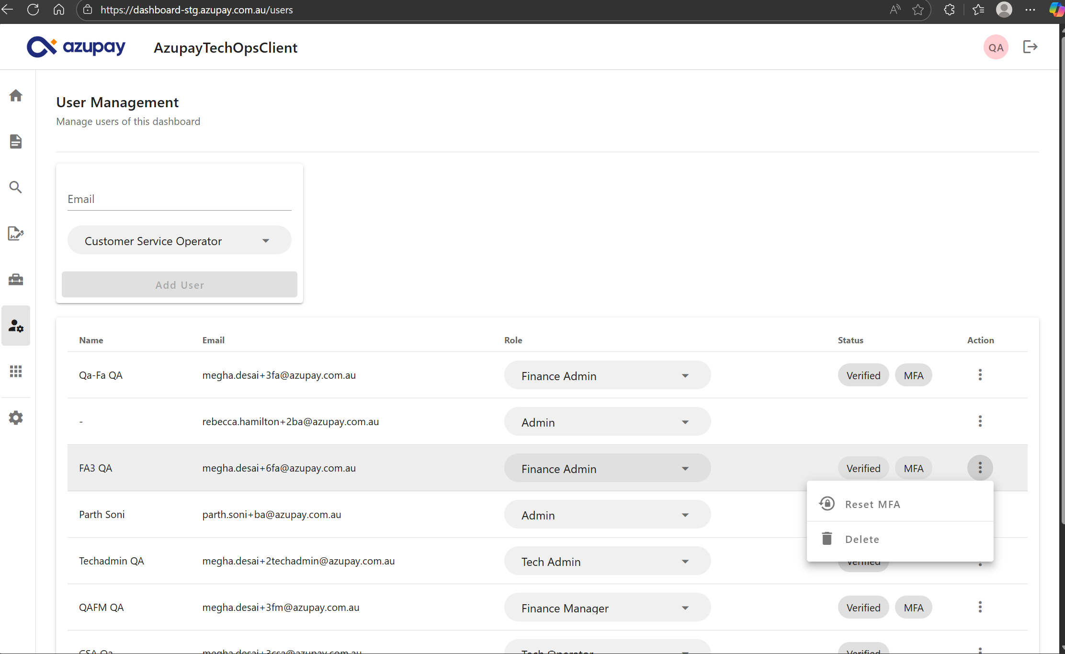Click the Email input field
The height and width of the screenshot is (654, 1065).
(x=179, y=199)
